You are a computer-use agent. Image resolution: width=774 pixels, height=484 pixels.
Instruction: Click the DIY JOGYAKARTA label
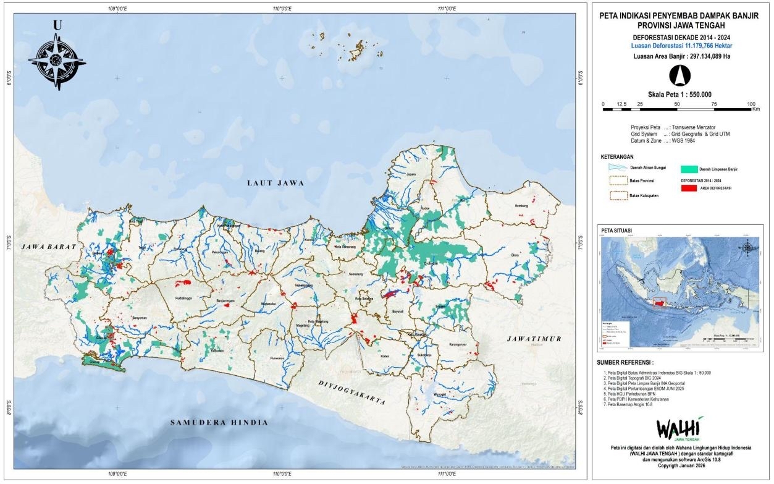click(352, 392)
